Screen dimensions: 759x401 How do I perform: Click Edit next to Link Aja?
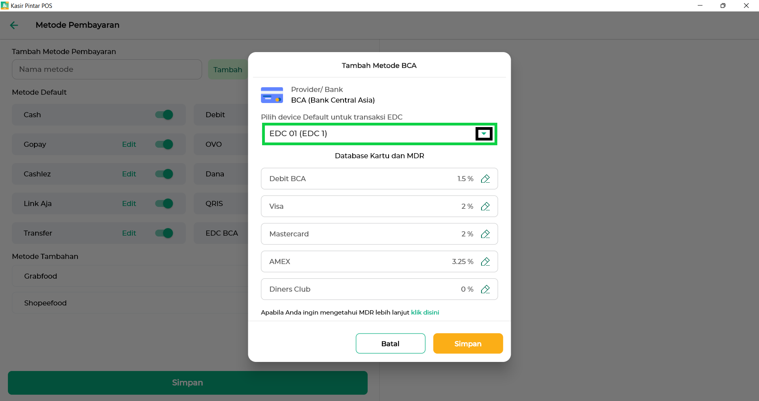point(129,204)
